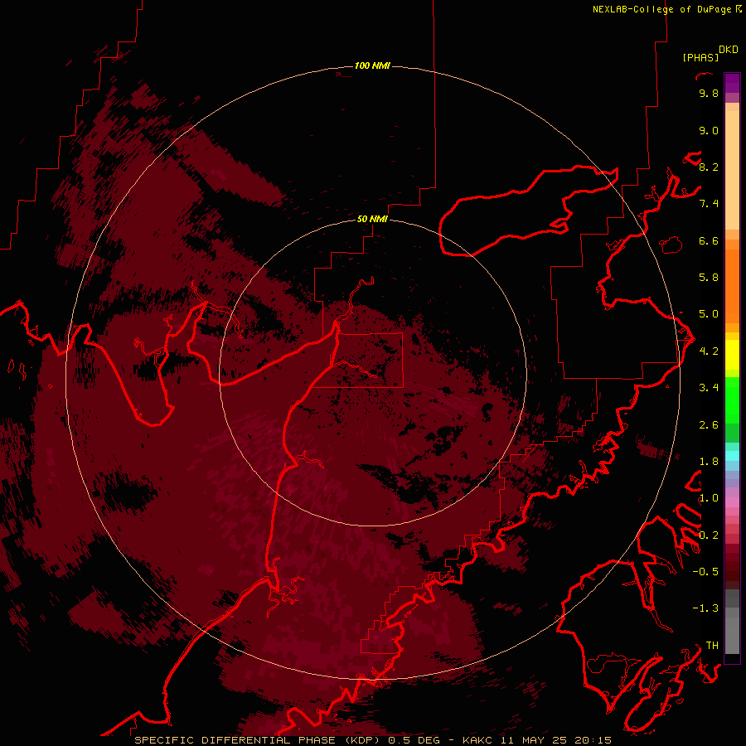Click the SPECIFIC DIFFERENTIAL PHASE (KDP) caption text
Viewport: 746px width, 746px height.
click(257, 740)
